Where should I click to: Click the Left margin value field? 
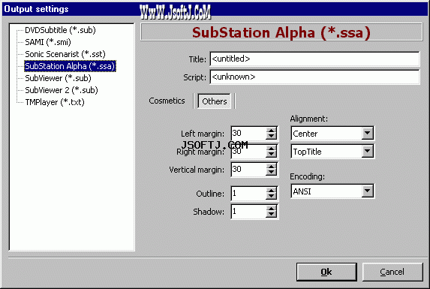[x=248, y=134]
